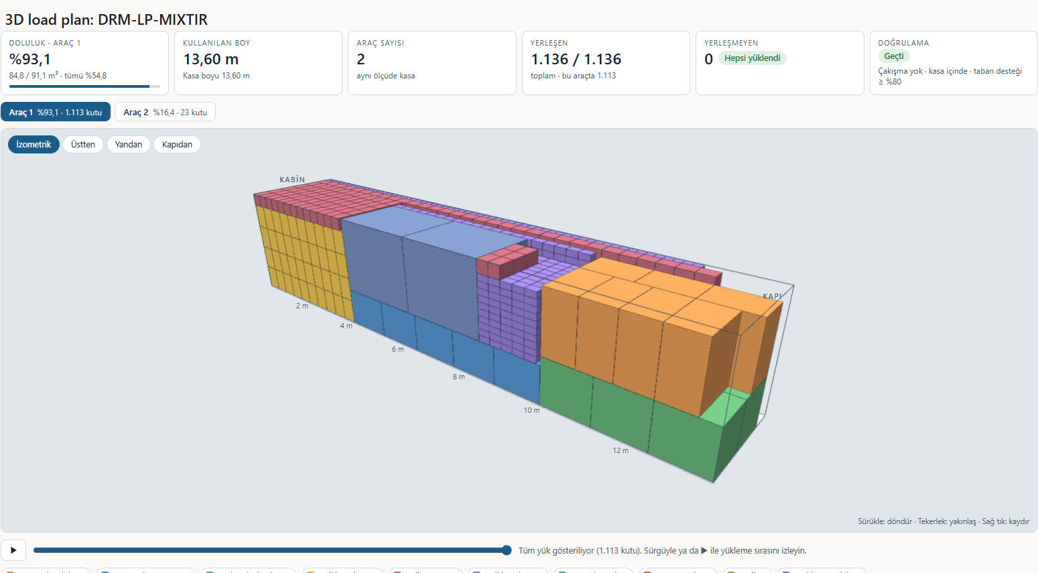Select the orange box stack near the door

tap(637, 335)
